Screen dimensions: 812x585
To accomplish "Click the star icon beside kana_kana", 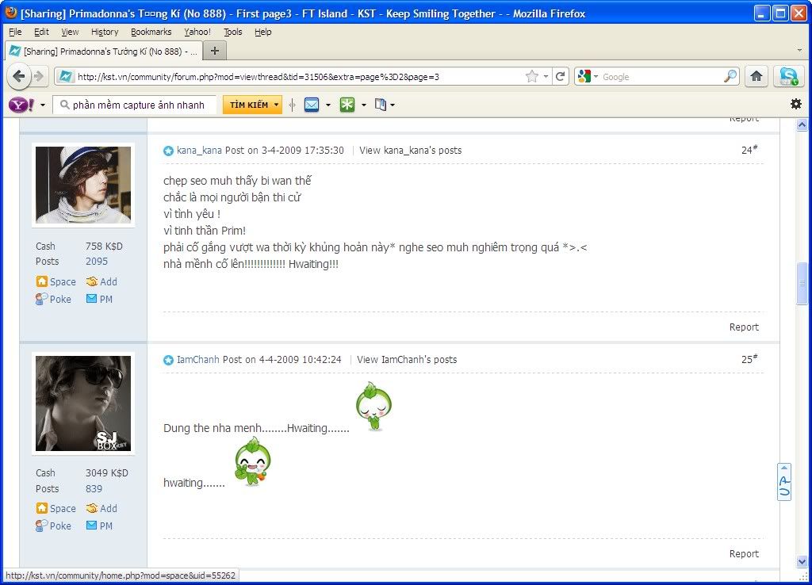I will (168, 151).
